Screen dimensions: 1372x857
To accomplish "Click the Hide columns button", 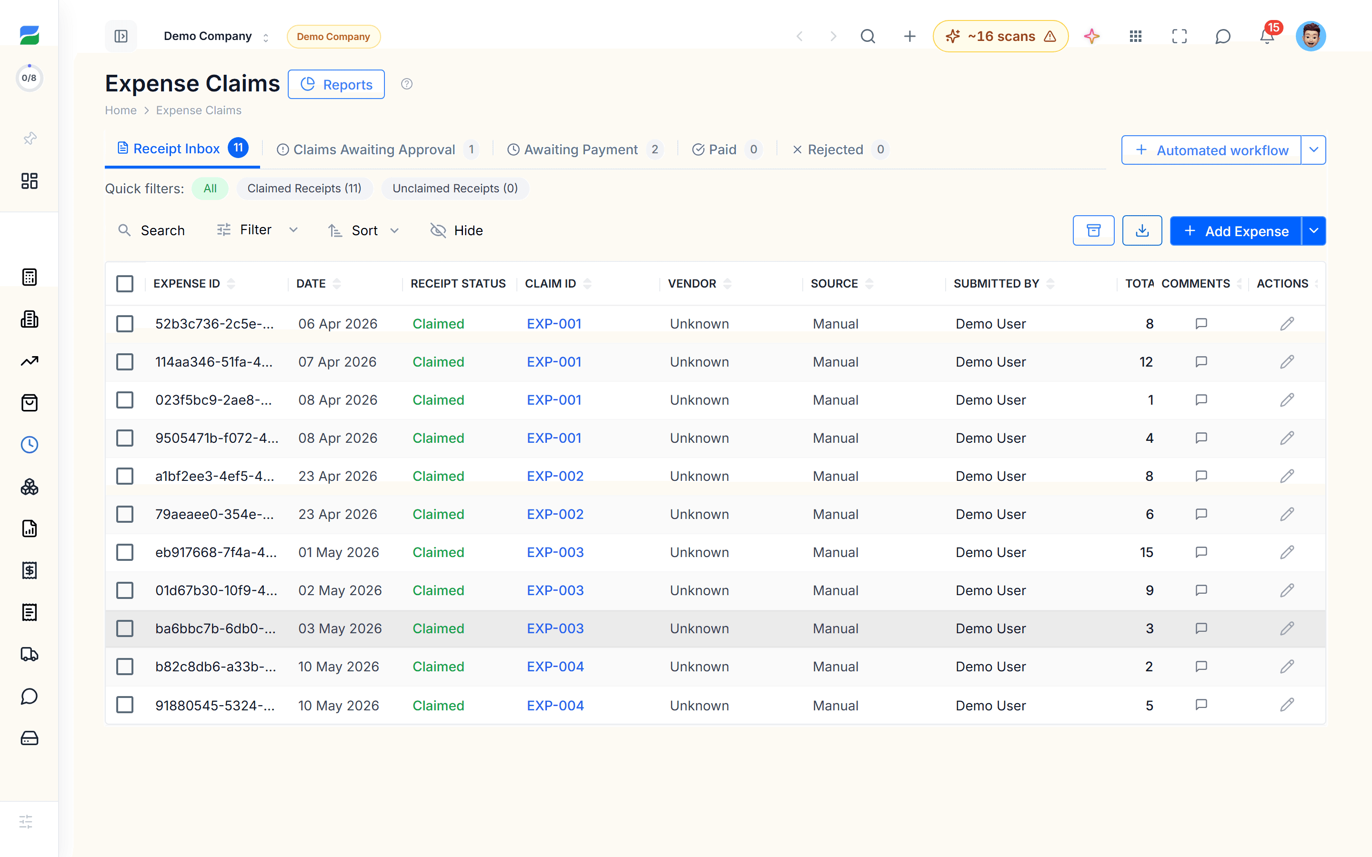I will 457,231.
